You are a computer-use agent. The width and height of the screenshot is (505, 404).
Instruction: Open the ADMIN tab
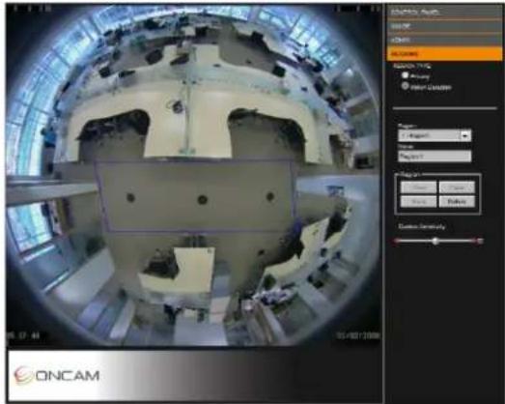444,40
